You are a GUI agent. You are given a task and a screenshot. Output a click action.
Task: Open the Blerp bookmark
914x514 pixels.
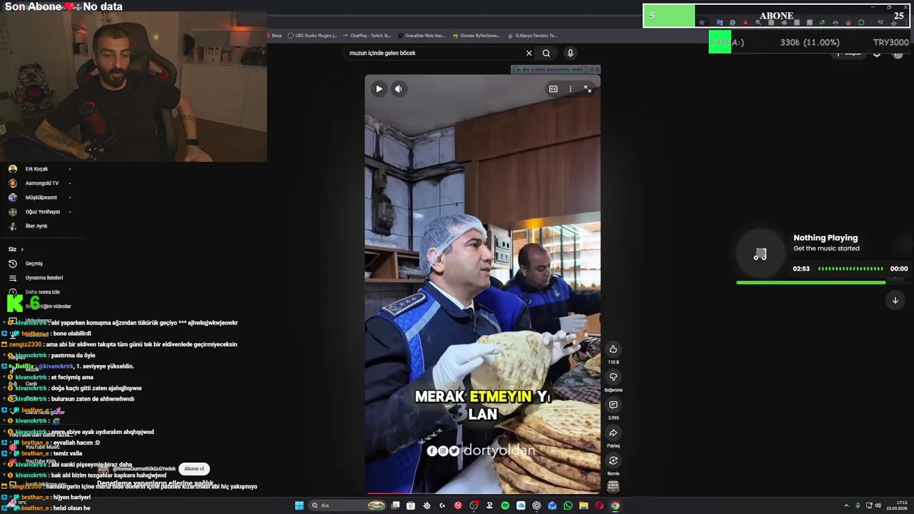coord(276,36)
